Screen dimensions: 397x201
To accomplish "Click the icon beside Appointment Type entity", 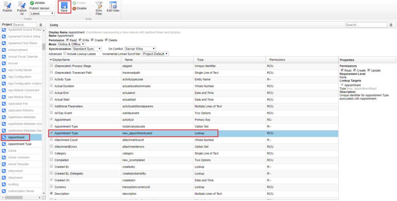I will coord(4,144).
